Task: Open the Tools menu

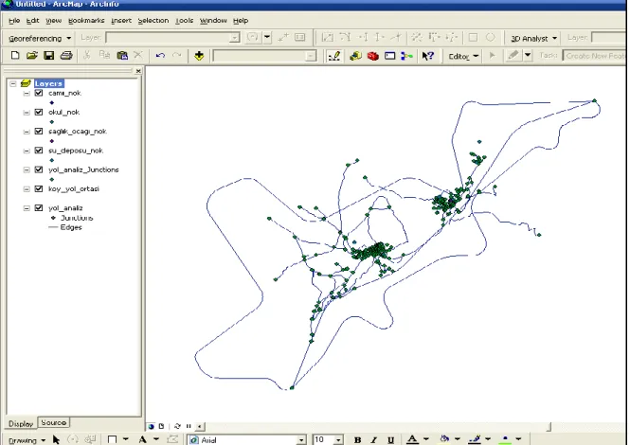Action: 184,21
